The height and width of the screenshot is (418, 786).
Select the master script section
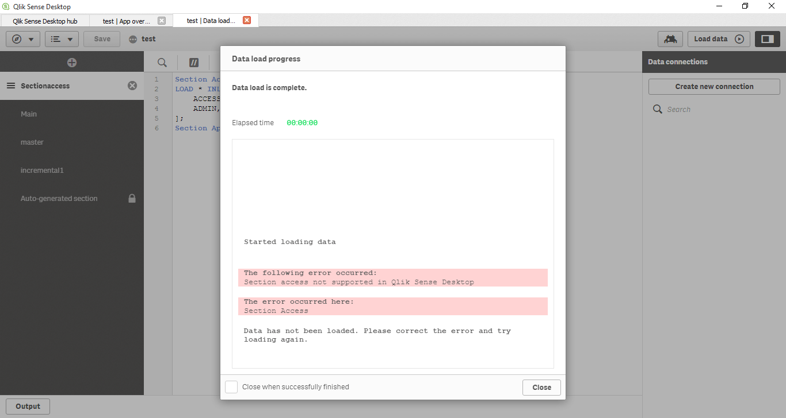tap(72, 142)
